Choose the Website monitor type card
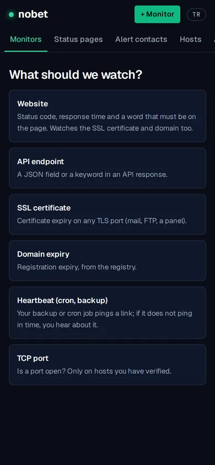This screenshot has width=215, height=465. pyautogui.click(x=108, y=116)
